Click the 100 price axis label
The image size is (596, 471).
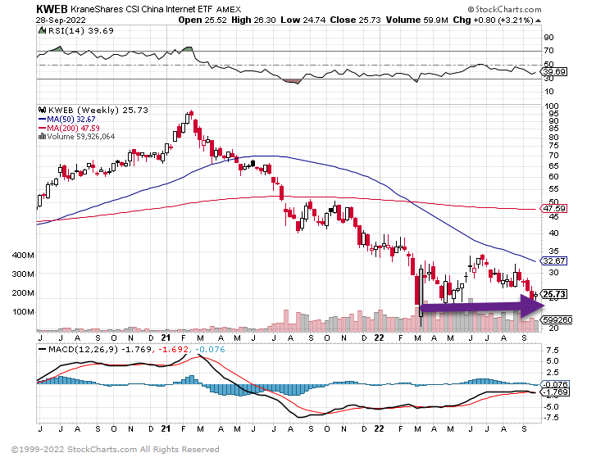pyautogui.click(x=552, y=106)
